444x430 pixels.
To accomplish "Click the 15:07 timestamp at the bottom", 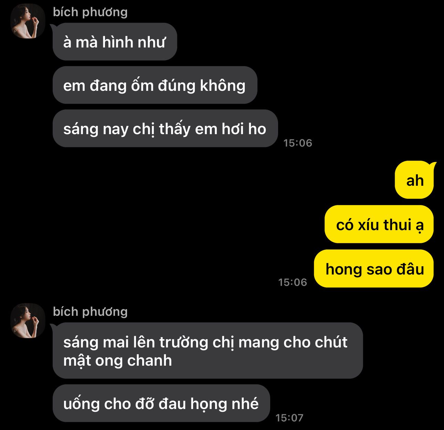I will [289, 418].
